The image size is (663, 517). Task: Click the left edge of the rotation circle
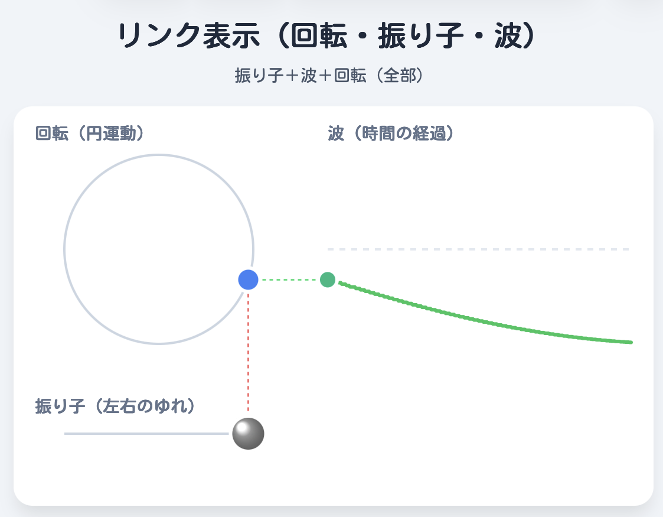point(64,249)
